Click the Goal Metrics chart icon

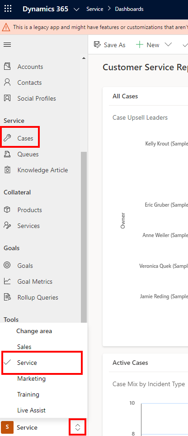(x=7, y=281)
